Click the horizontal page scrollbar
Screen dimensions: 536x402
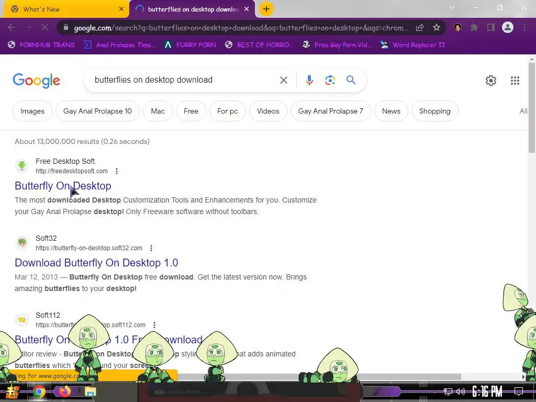pos(319,376)
